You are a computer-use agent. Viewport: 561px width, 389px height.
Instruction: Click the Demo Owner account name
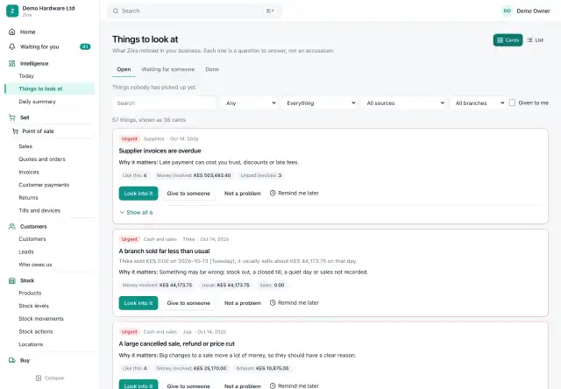(x=533, y=11)
